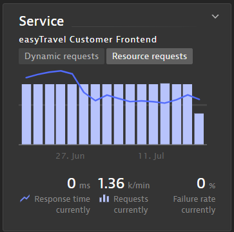Select the first bar in chart

26,114
